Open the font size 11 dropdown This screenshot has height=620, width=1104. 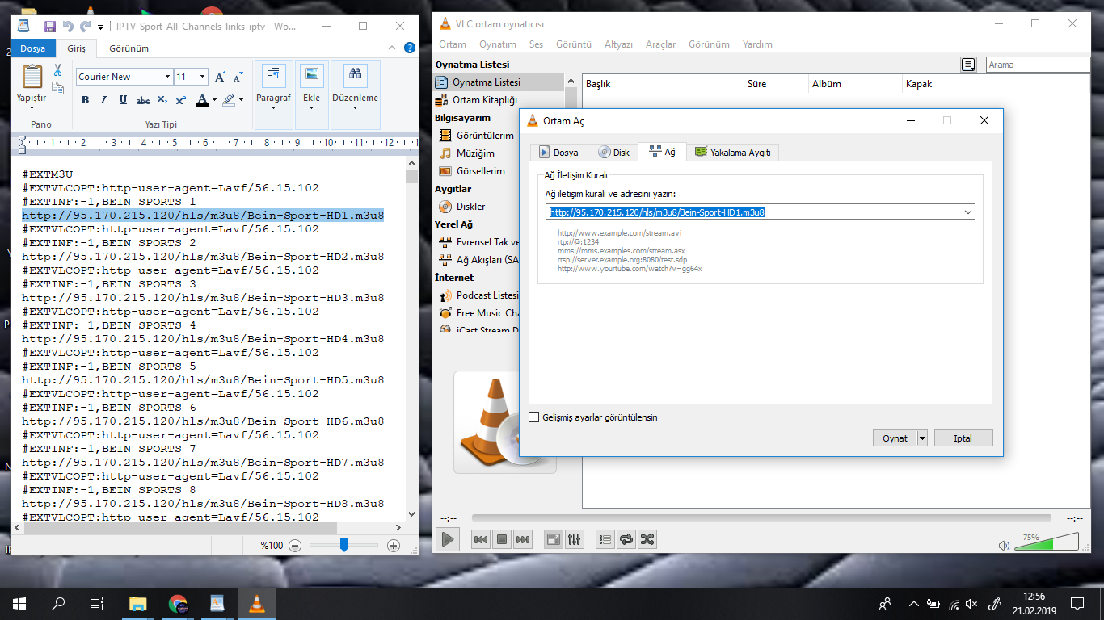click(201, 77)
